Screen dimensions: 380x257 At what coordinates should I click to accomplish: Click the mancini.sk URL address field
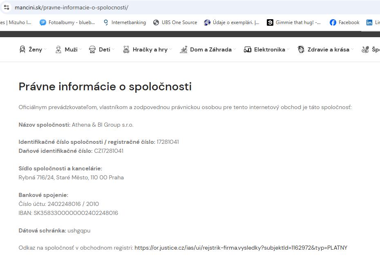[163, 7]
